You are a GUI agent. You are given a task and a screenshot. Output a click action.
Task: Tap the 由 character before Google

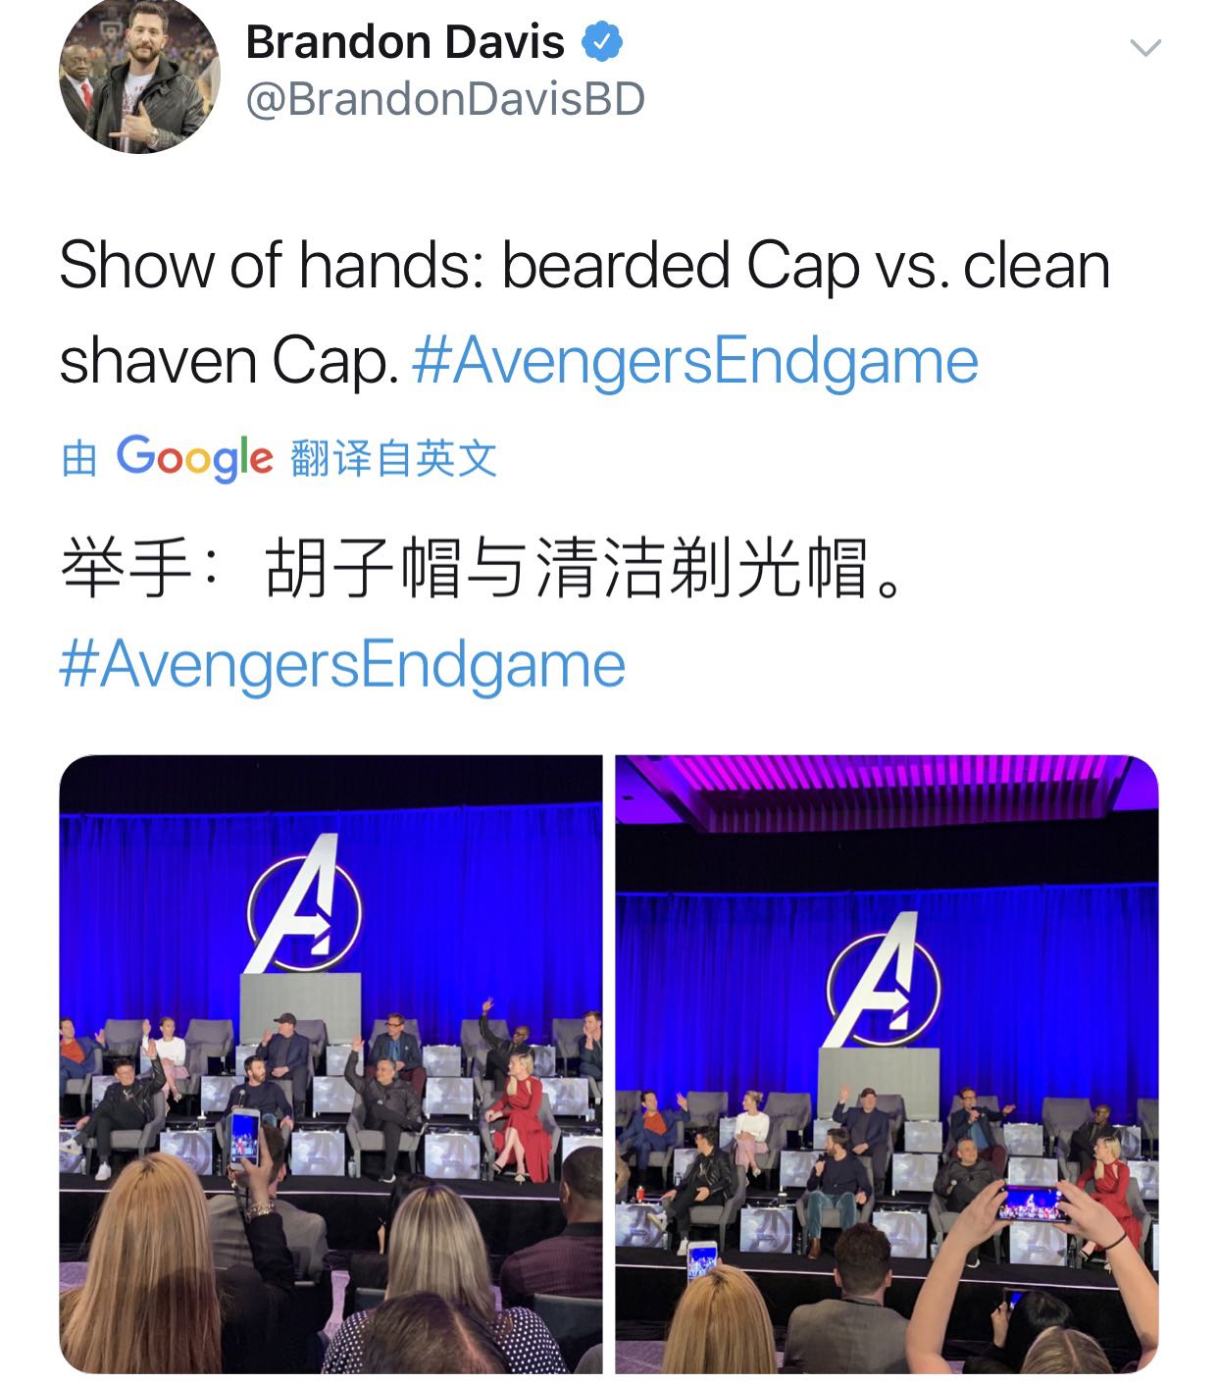tap(78, 458)
